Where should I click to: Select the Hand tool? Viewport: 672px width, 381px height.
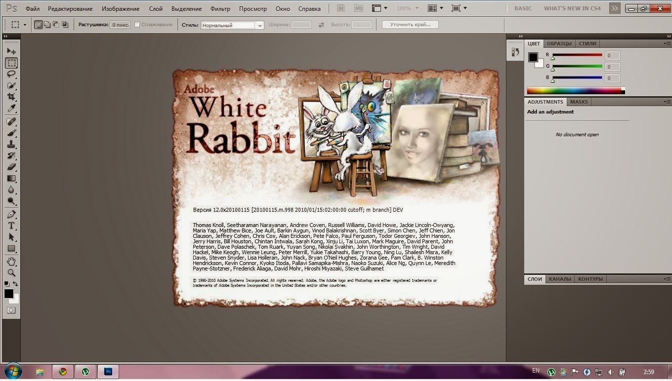point(11,261)
